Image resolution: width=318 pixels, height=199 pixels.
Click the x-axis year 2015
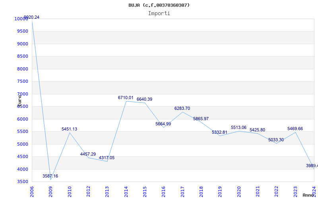pos(145,192)
